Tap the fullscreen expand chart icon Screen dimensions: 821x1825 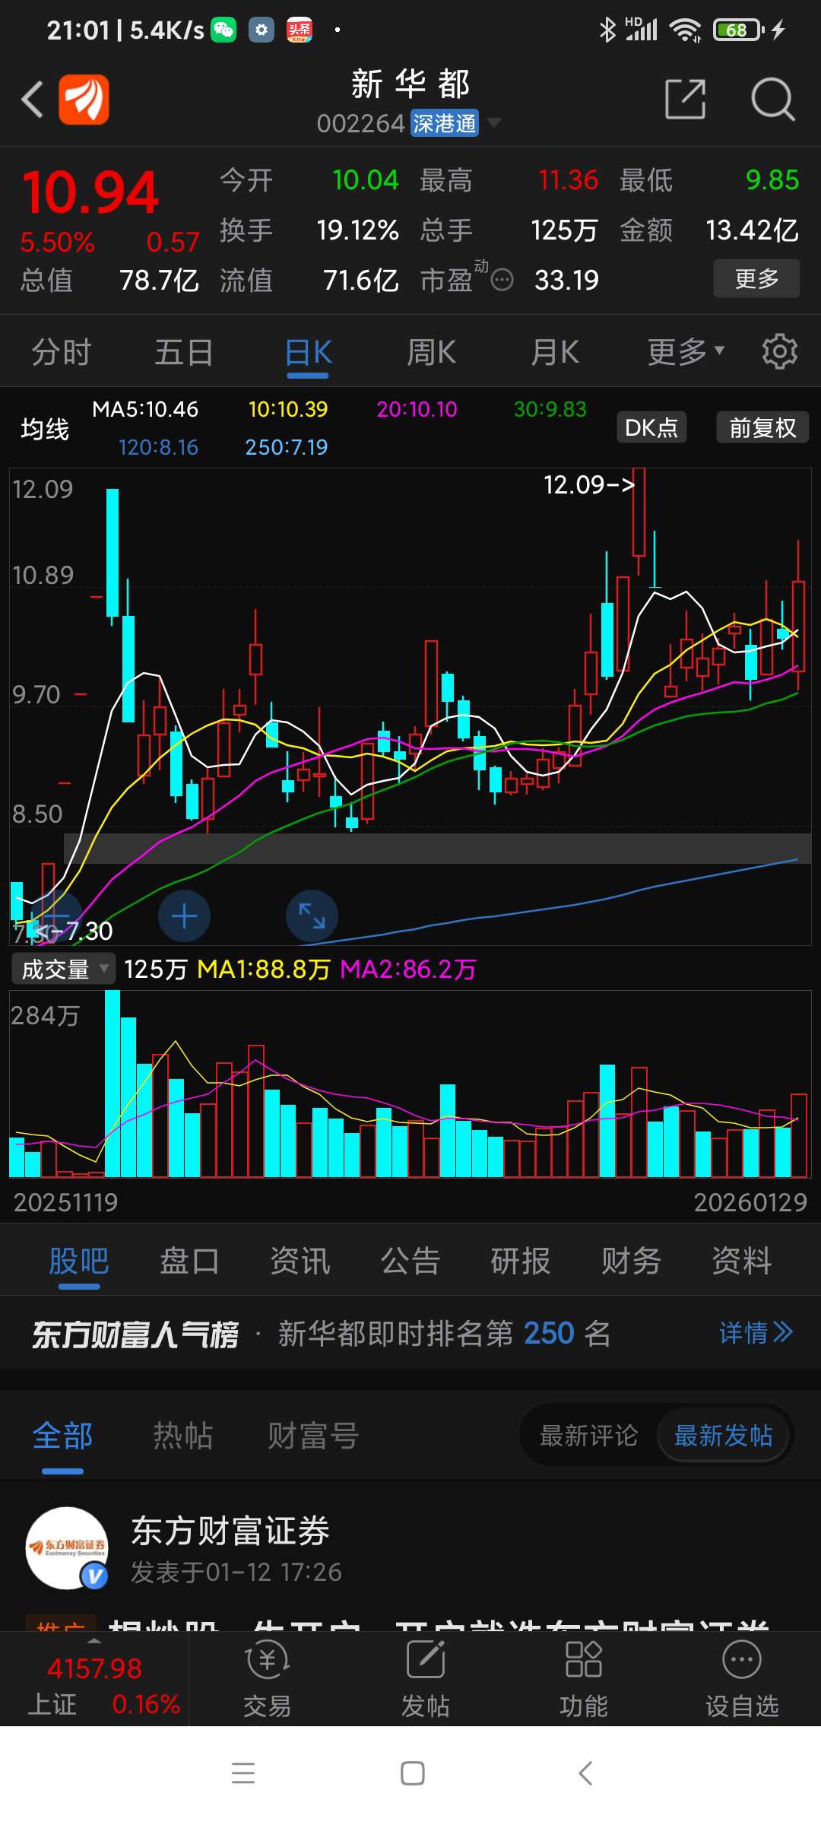point(312,916)
